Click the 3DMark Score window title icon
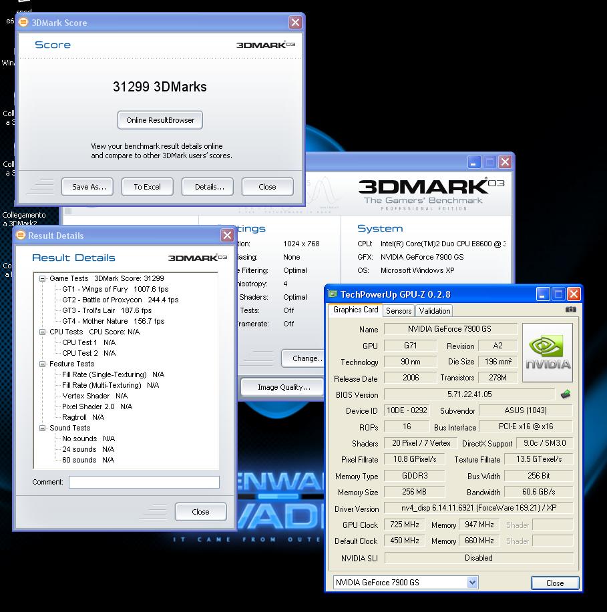Screen dimensions: 607x612 click(23, 22)
